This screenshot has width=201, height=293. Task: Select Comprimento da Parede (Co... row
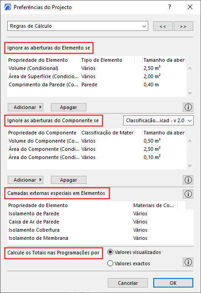(x=97, y=84)
